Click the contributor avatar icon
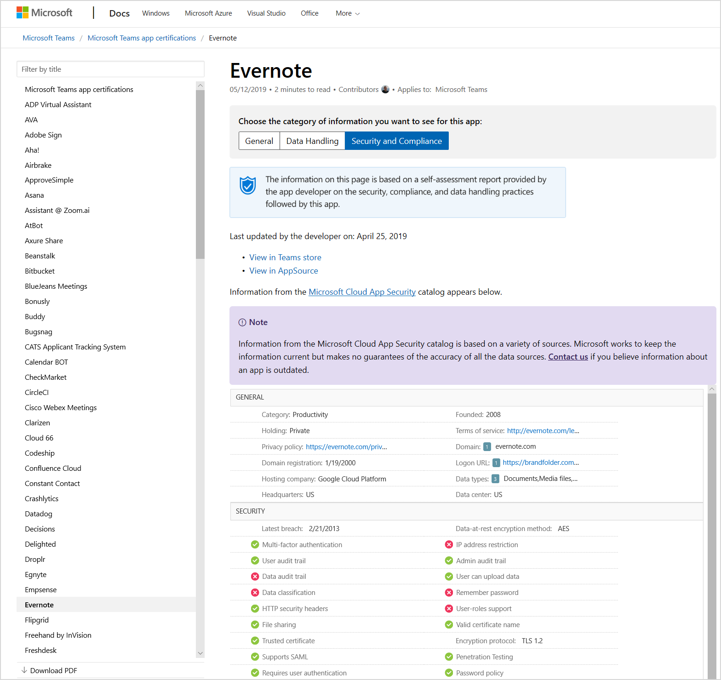 (x=385, y=89)
